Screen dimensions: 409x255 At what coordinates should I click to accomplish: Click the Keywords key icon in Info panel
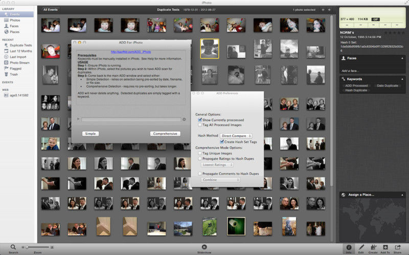(x=344, y=79)
